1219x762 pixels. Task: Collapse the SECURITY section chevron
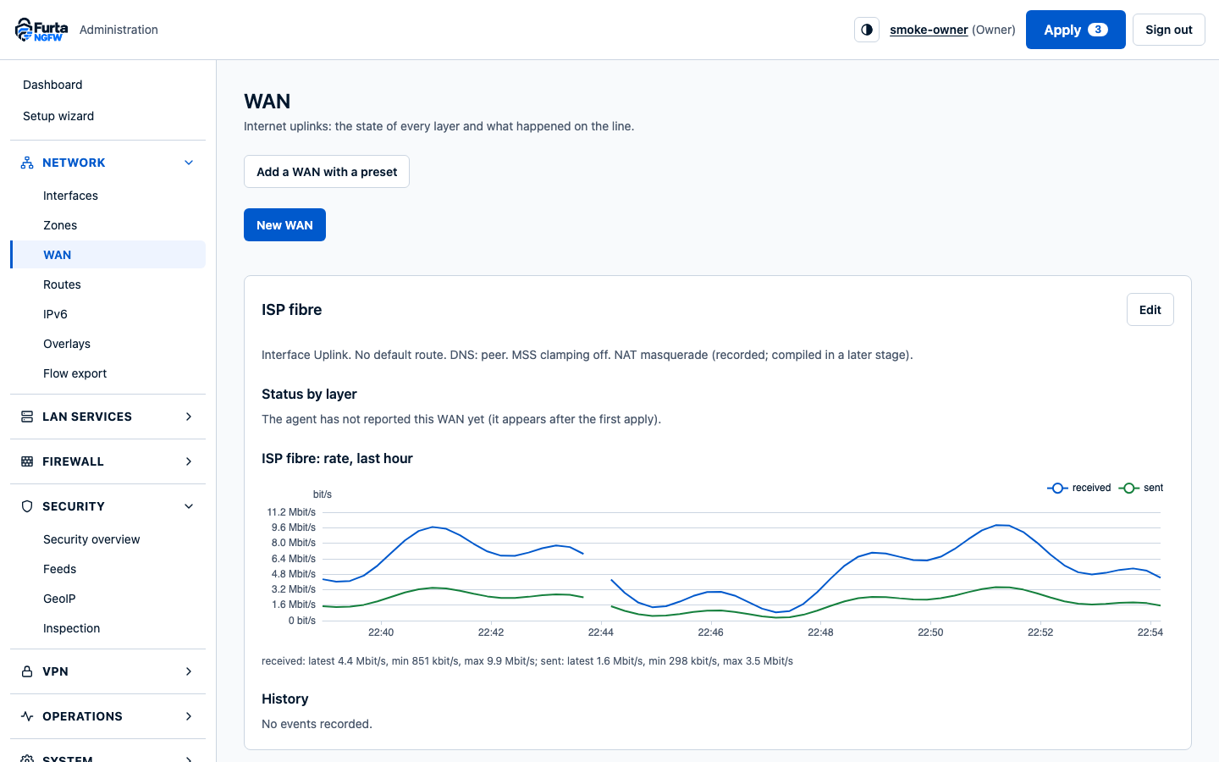pyautogui.click(x=189, y=506)
